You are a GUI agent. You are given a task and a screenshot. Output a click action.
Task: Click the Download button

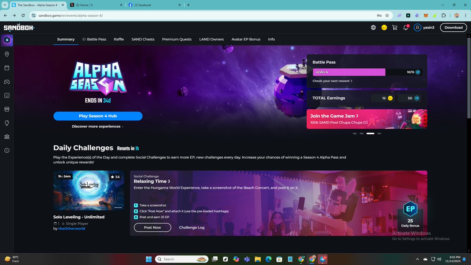click(x=453, y=27)
